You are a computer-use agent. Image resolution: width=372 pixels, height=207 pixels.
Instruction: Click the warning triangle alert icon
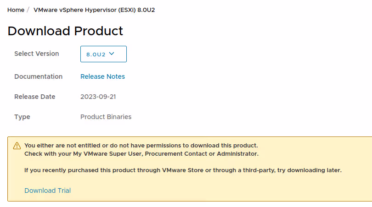(17, 146)
